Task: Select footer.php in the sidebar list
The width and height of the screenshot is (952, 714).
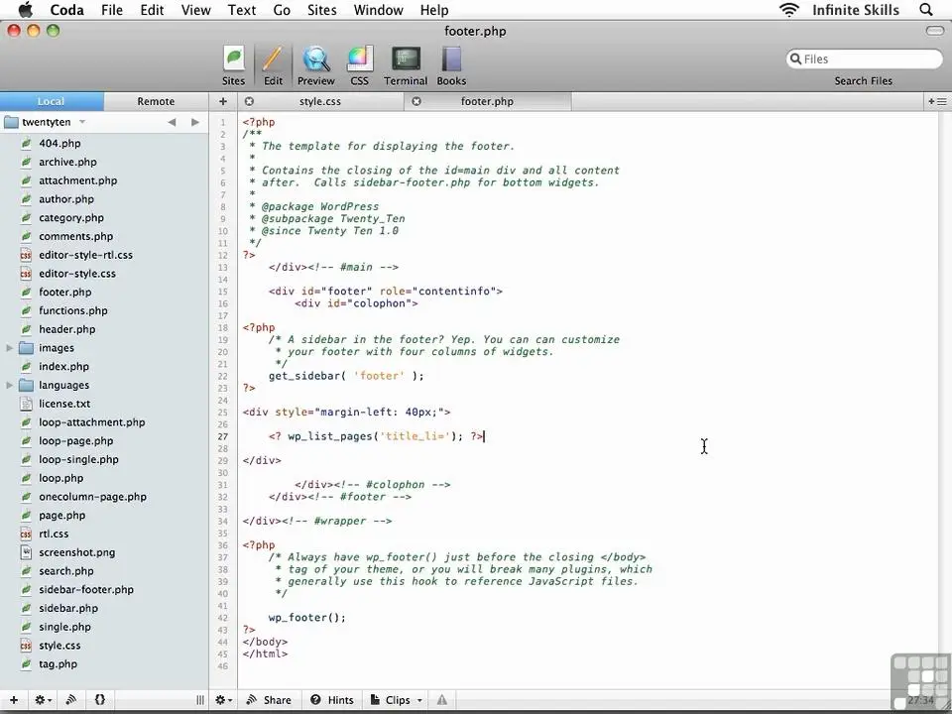Action: tap(65, 292)
